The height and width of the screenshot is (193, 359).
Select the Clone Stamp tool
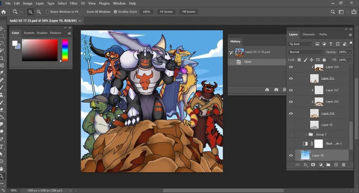tap(2, 95)
